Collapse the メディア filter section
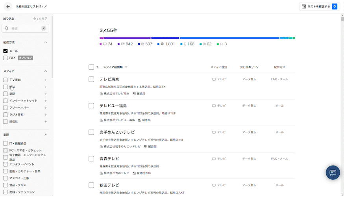This screenshot has width=344, height=197. point(46,71)
